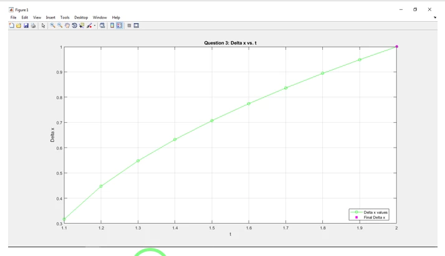Screen dimensions: 445x256
Task: Select the plot title 'Question 3: Delta x vs. t'
Action: 230,43
